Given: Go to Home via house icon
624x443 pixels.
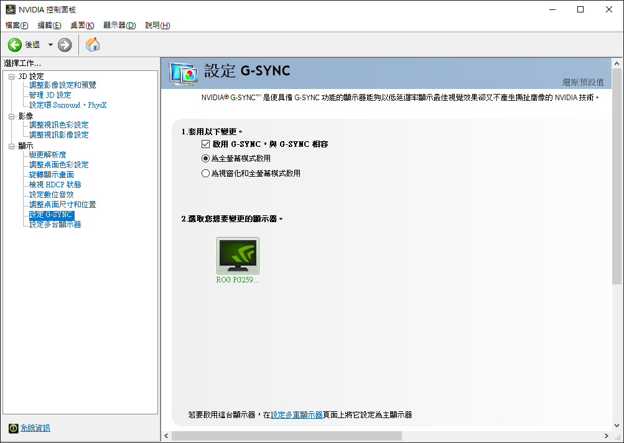Looking at the screenshot, I should point(93,45).
